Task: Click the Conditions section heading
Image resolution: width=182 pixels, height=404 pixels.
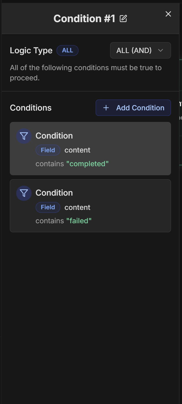Action: 30,108
